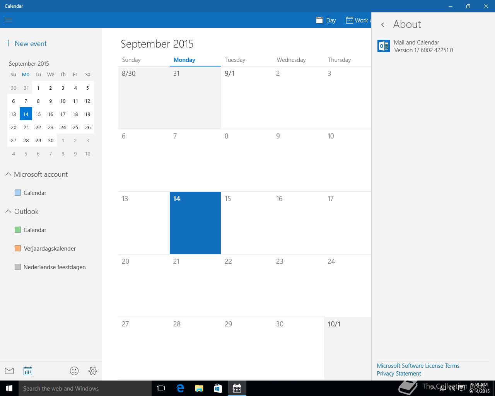Click the Calendar app taskbar icon
The height and width of the screenshot is (396, 495).
[237, 388]
